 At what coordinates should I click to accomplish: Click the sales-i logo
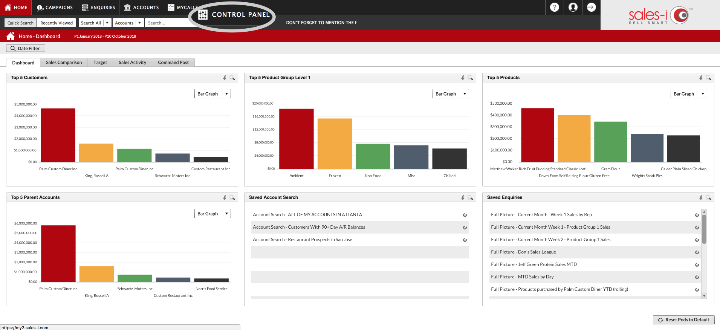pyautogui.click(x=660, y=15)
